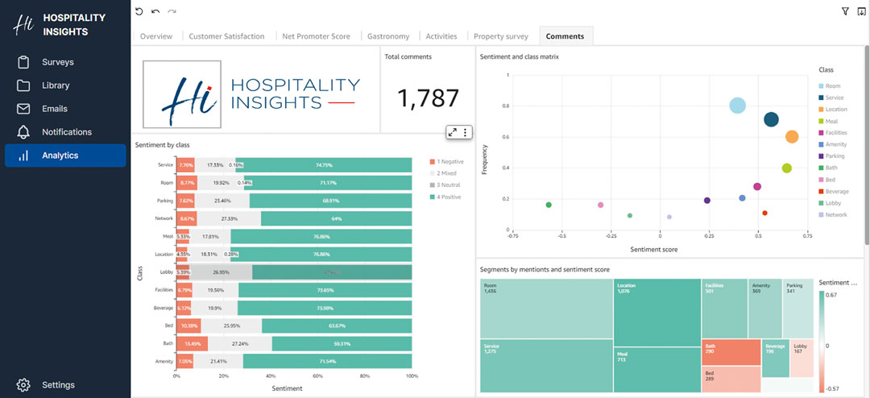The height and width of the screenshot is (398, 870).
Task: Click the export download icon
Action: tap(861, 11)
